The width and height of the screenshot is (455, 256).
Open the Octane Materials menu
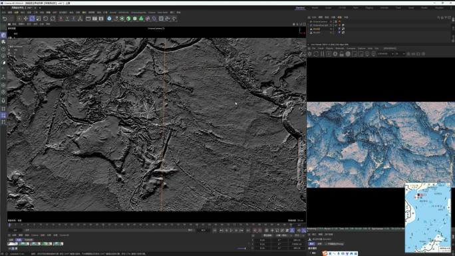tap(339, 48)
